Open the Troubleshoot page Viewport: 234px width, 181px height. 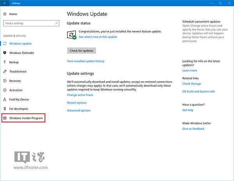pyautogui.click(x=18, y=71)
